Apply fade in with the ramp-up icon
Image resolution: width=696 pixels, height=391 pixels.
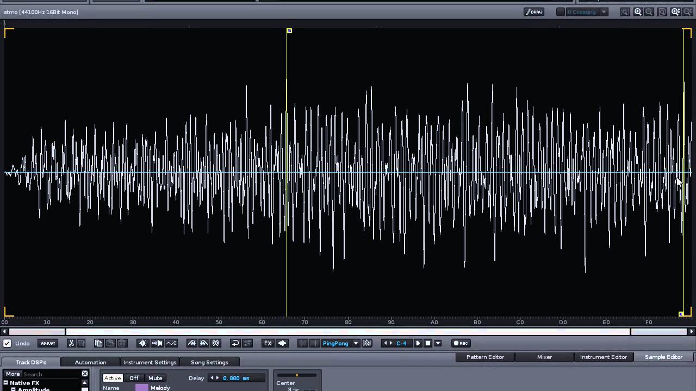coord(191,343)
